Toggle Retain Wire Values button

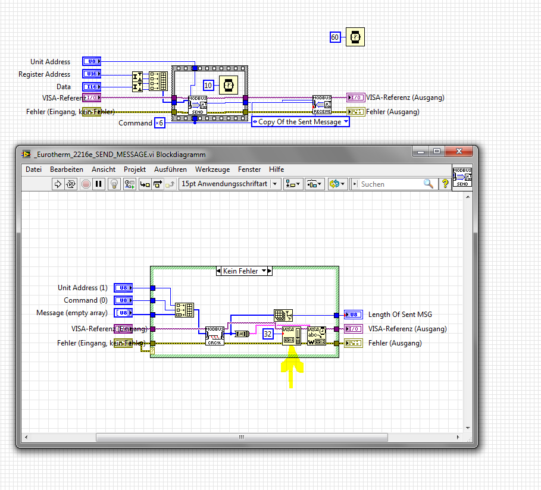coord(130,184)
